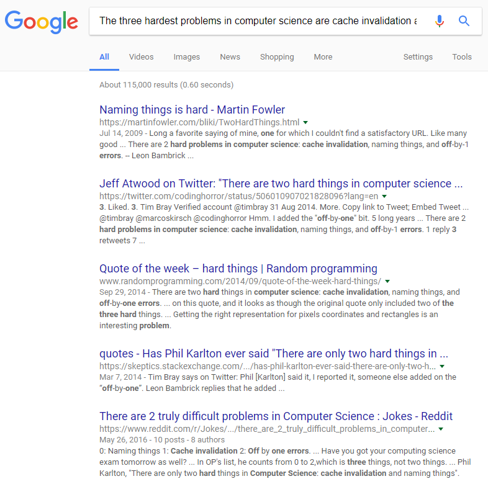Open the Phil Karlton quotes Stack Exchange result

pos(274,354)
